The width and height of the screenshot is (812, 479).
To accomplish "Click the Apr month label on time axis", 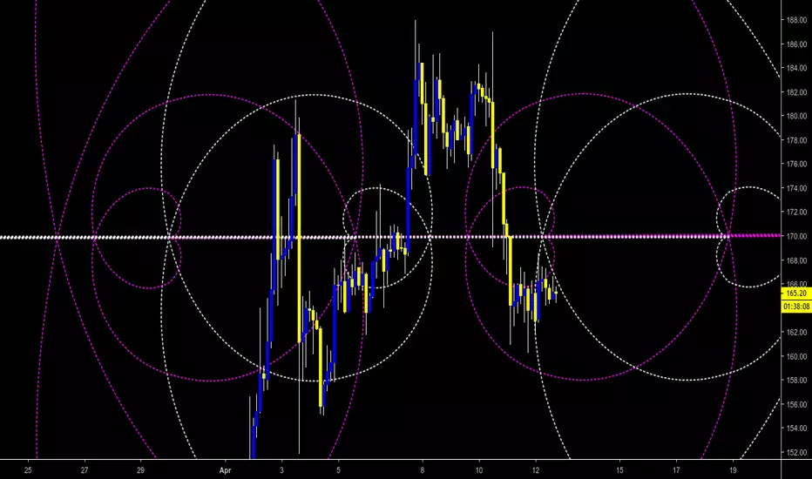I will [225, 470].
